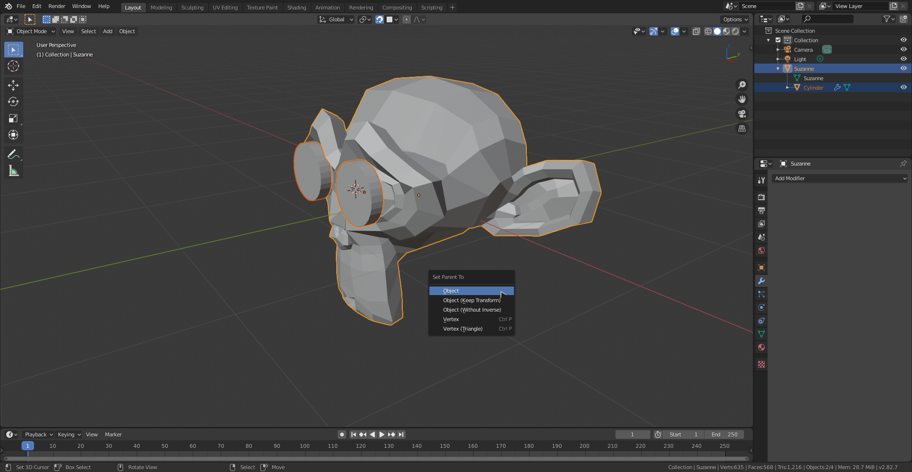Activate the Scale tool

point(13,118)
